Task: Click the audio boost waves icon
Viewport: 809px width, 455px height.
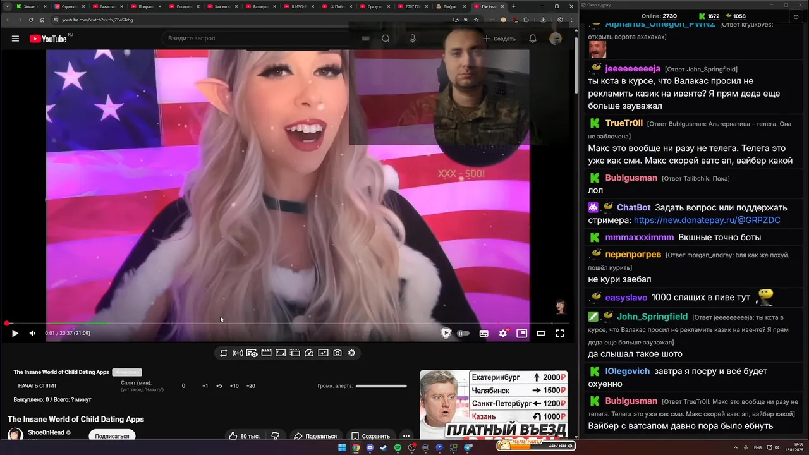Action: (x=238, y=353)
